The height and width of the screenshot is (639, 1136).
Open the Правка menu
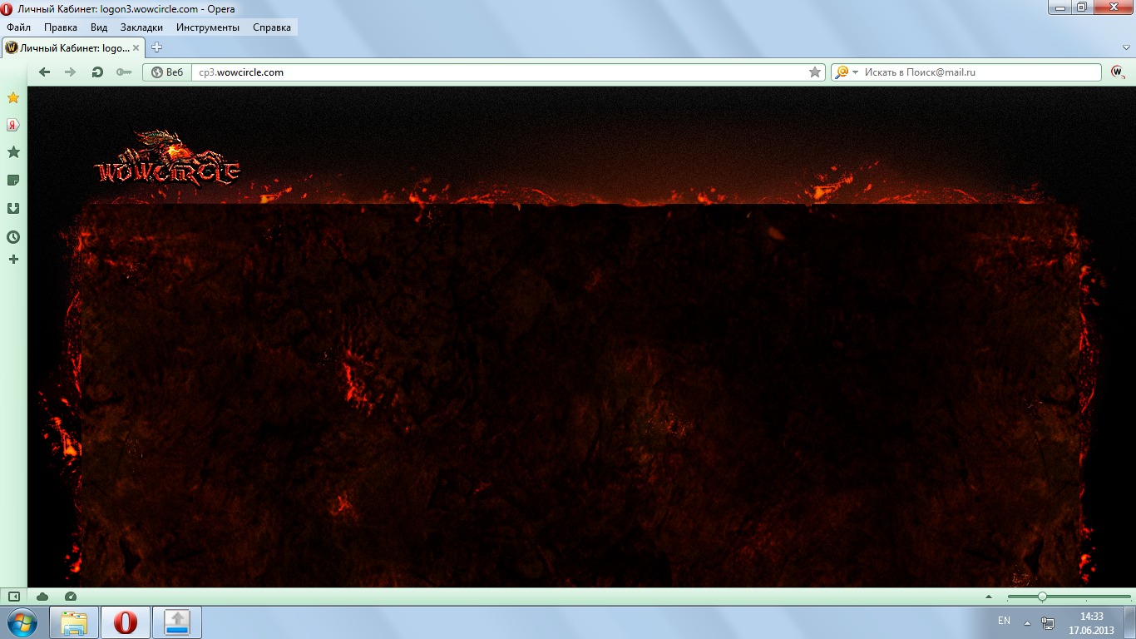tap(61, 27)
